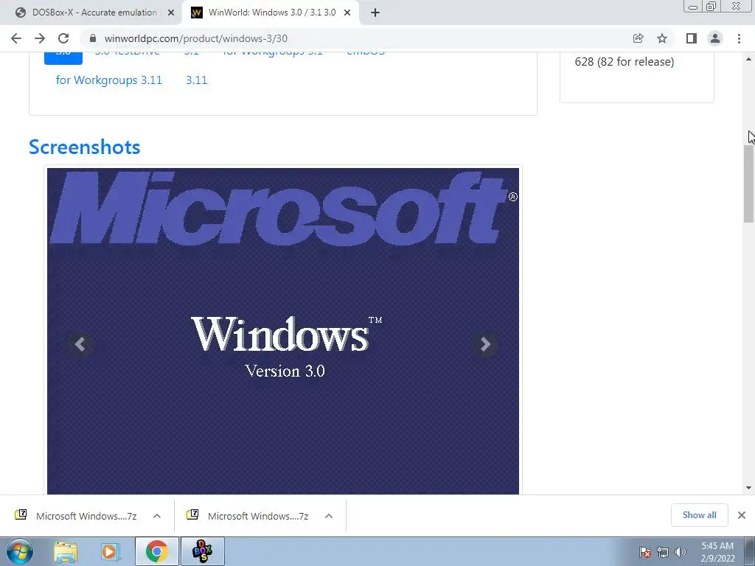Open the Chrome side panel
755x566 pixels.
tap(692, 38)
